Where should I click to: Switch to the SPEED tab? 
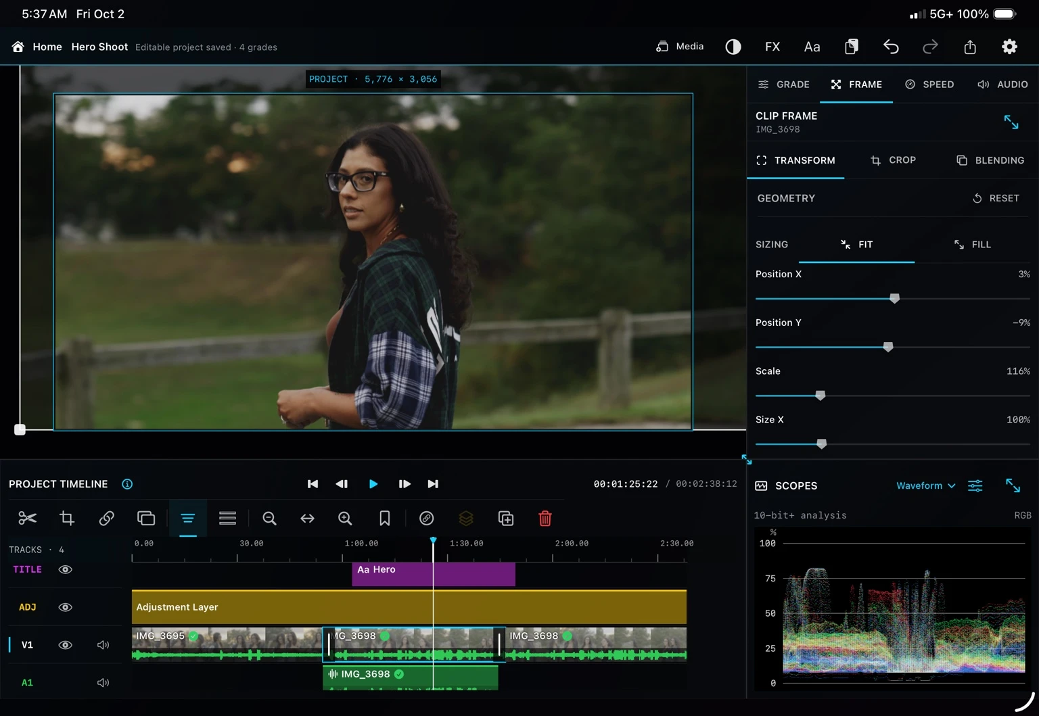[929, 85]
